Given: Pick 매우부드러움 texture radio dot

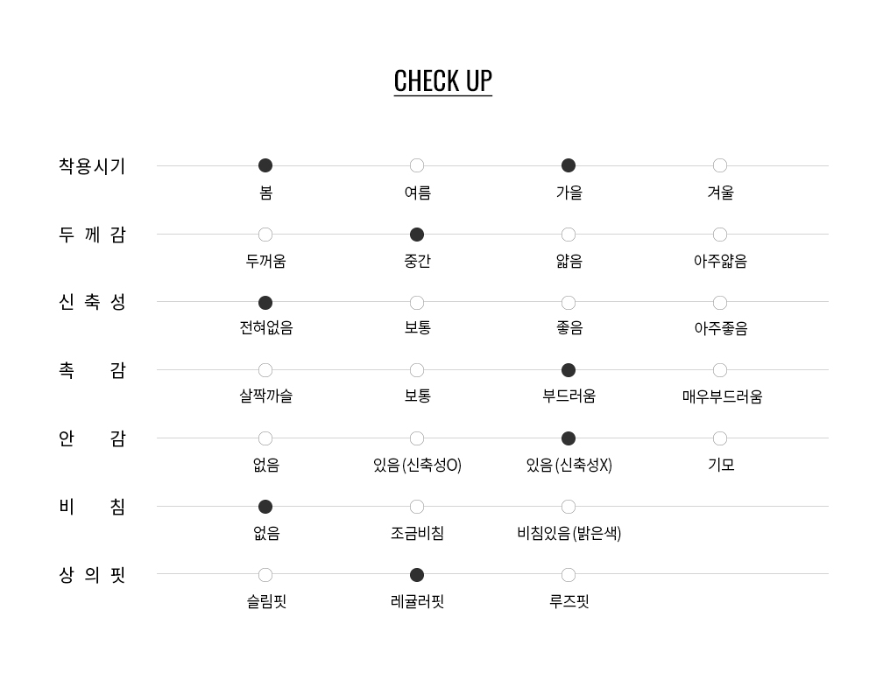Looking at the screenshot, I should click(x=720, y=370).
